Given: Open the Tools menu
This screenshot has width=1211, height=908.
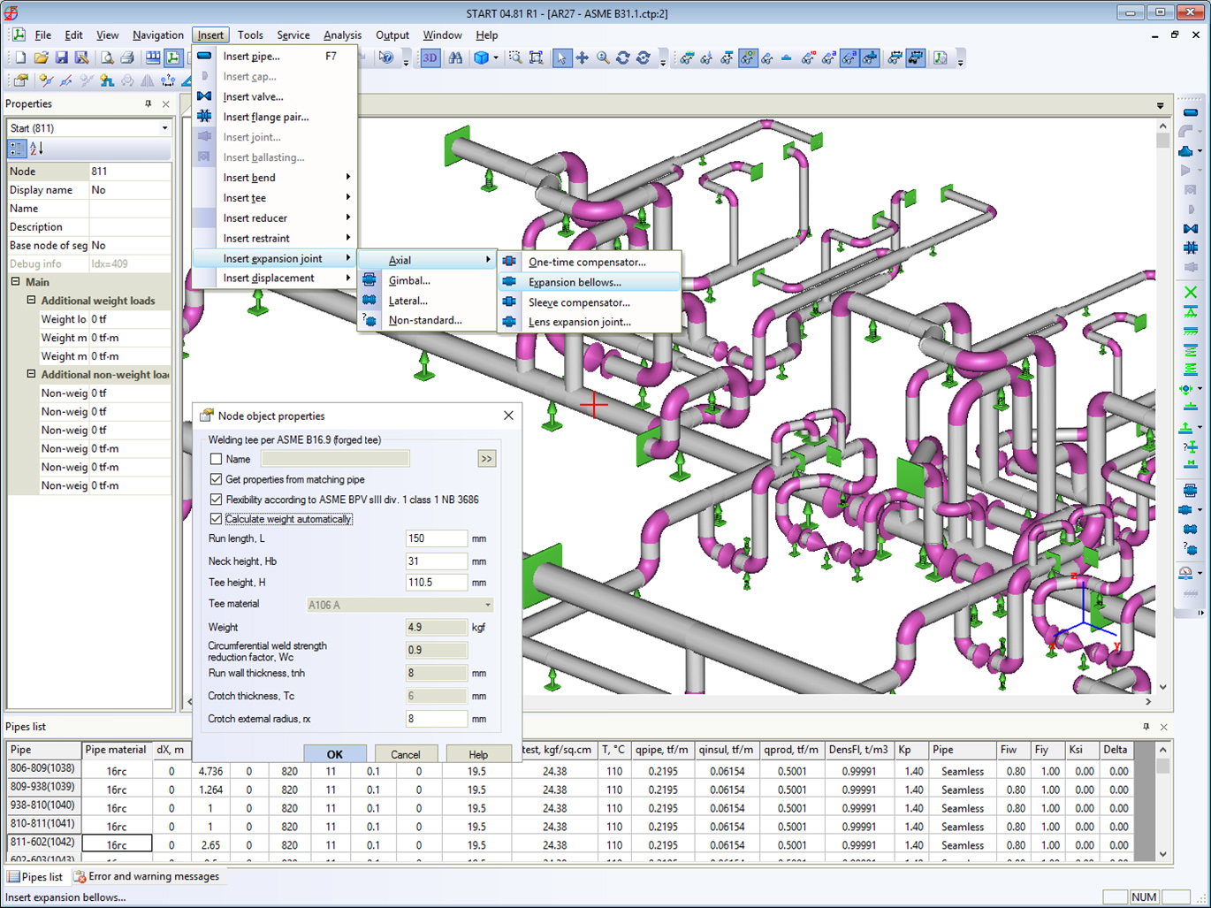Looking at the screenshot, I should (x=250, y=35).
